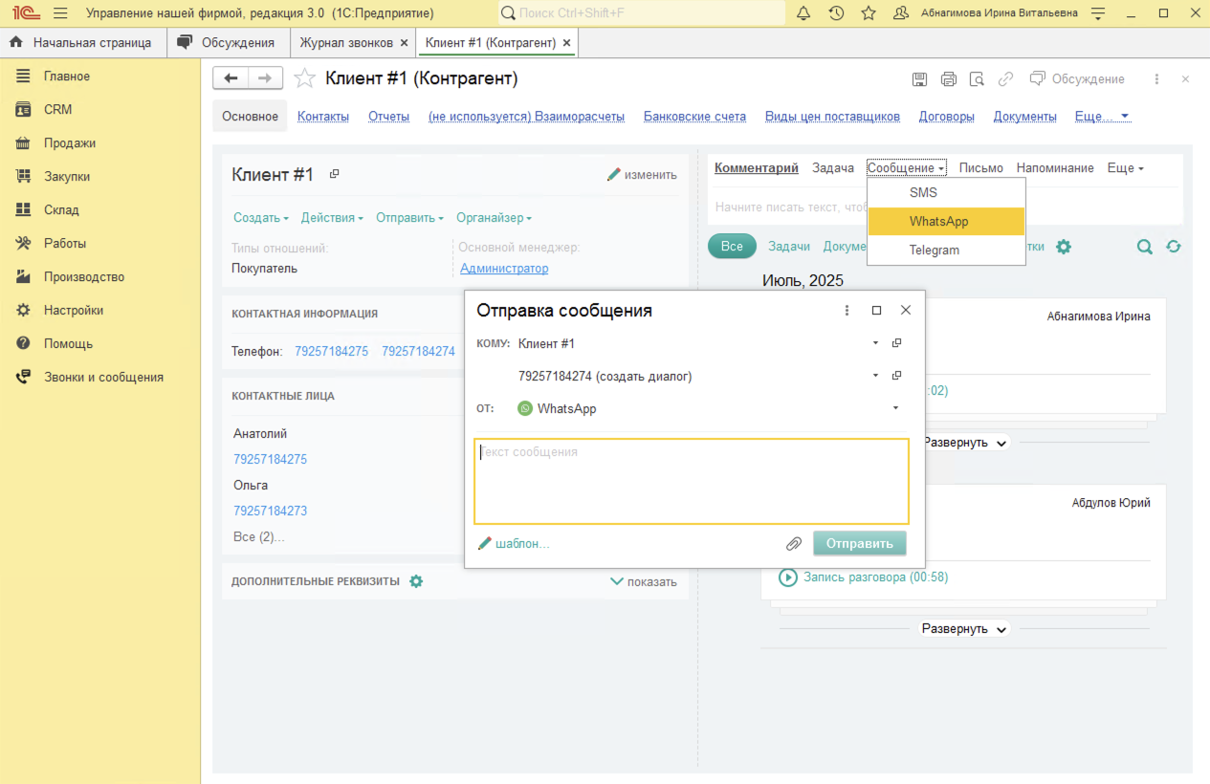Click the notifications bell icon
Viewport: 1210px width, 784px height.
coord(803,13)
